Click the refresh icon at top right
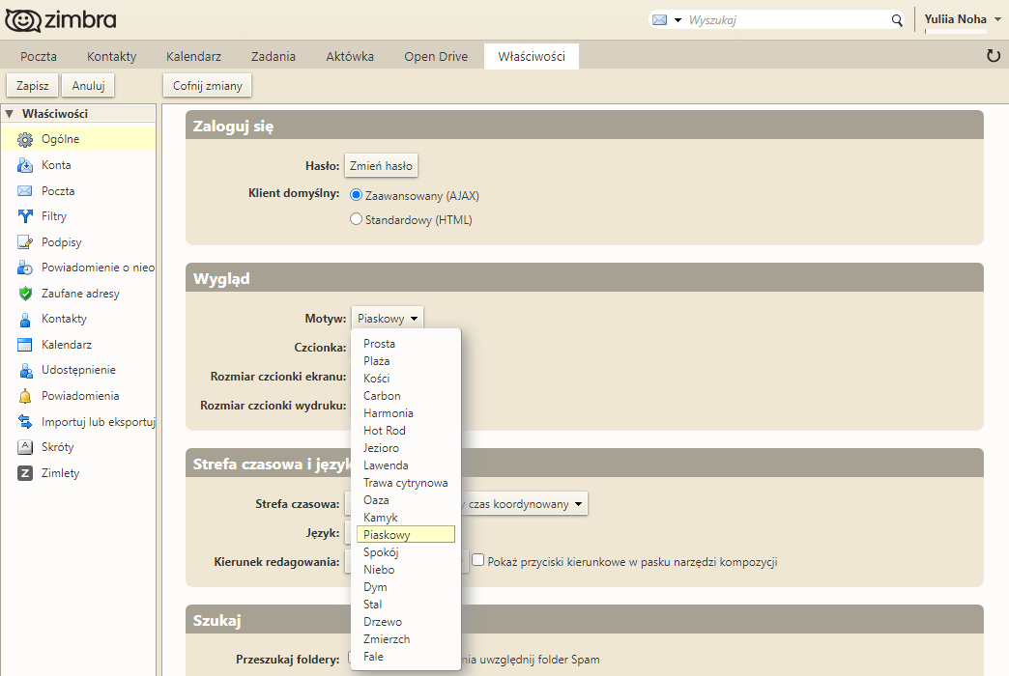 [x=993, y=56]
